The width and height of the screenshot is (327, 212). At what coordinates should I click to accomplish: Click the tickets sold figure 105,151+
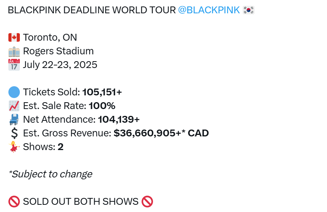pyautogui.click(x=102, y=92)
